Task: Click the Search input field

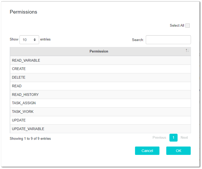Action: tap(168, 40)
